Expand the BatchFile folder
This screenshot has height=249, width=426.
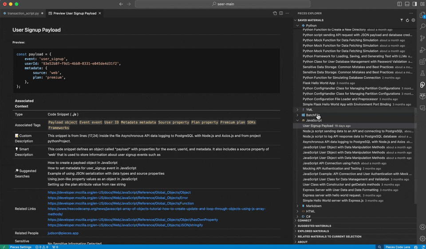pyautogui.click(x=297, y=115)
